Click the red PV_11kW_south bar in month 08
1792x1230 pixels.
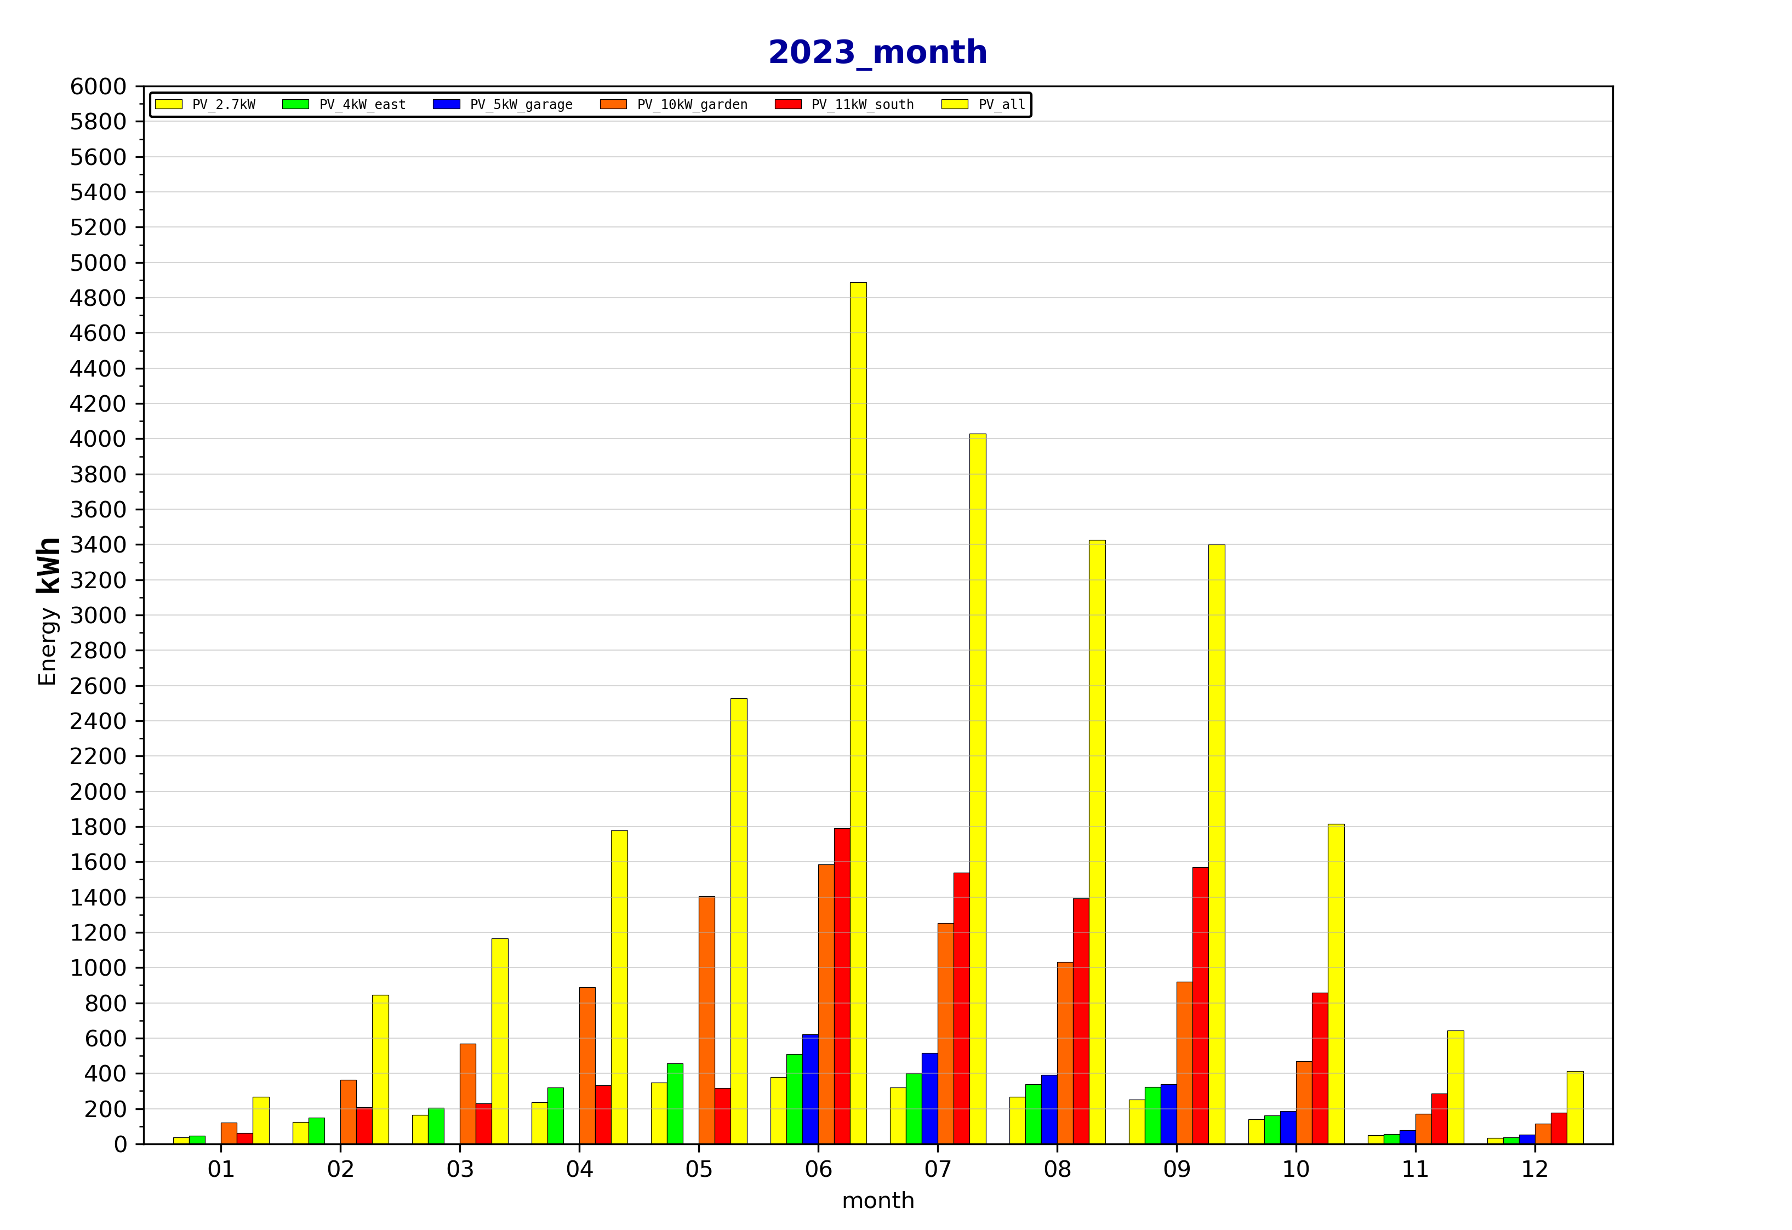pos(1081,1021)
